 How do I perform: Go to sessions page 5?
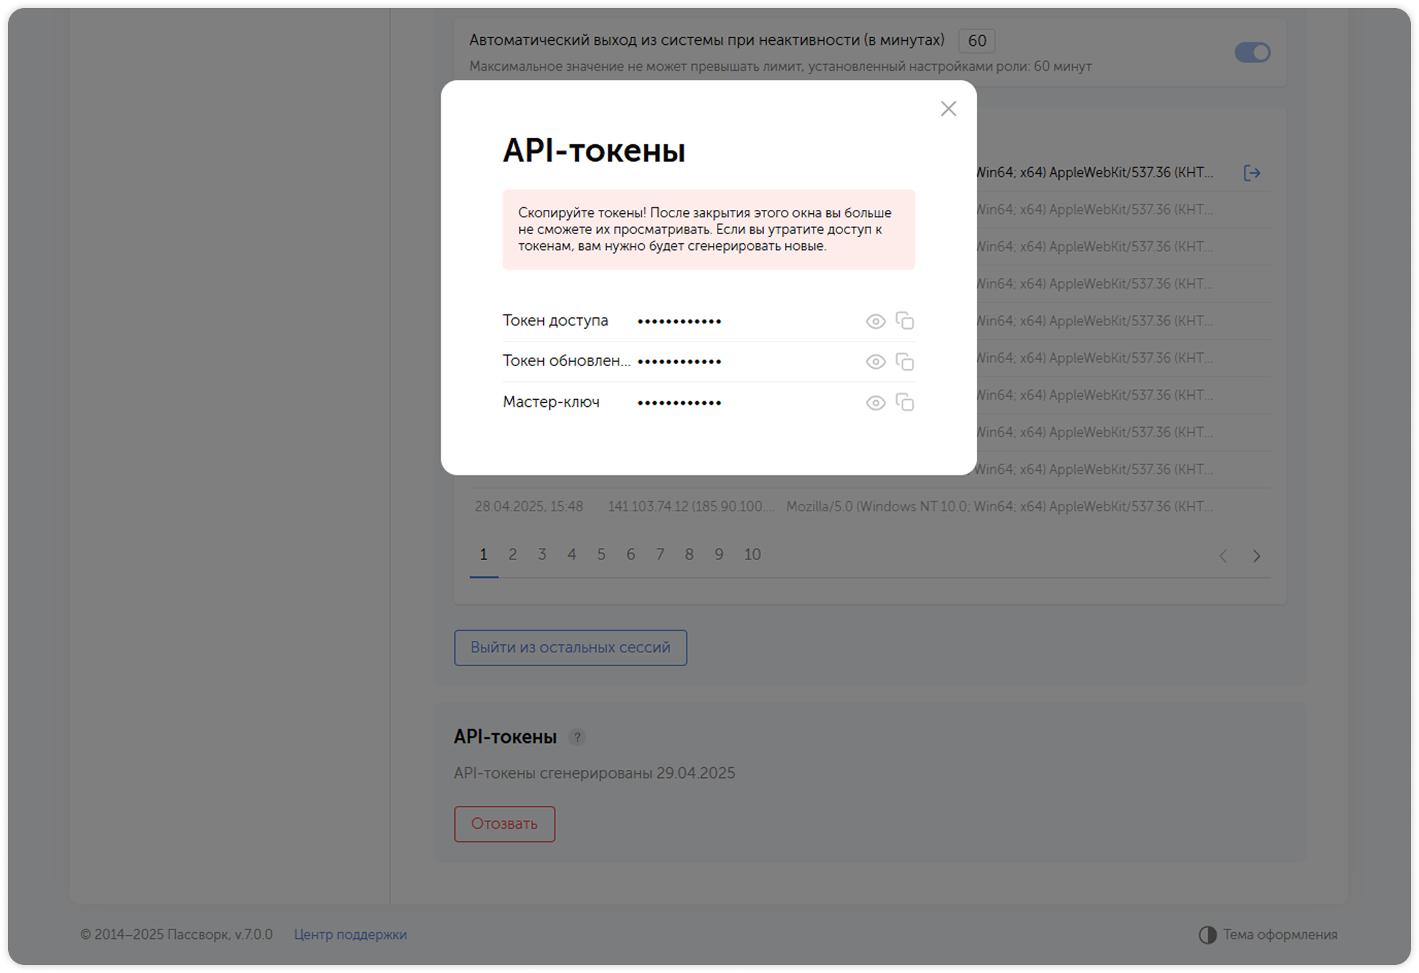coord(601,555)
